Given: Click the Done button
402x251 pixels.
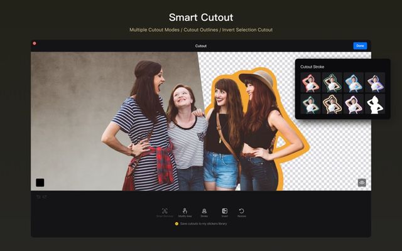Looking at the screenshot, I should click(360, 46).
